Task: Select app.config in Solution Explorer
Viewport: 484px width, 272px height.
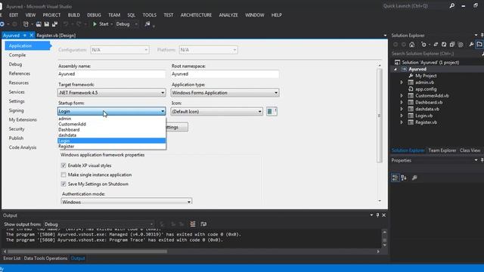Action: pos(426,89)
